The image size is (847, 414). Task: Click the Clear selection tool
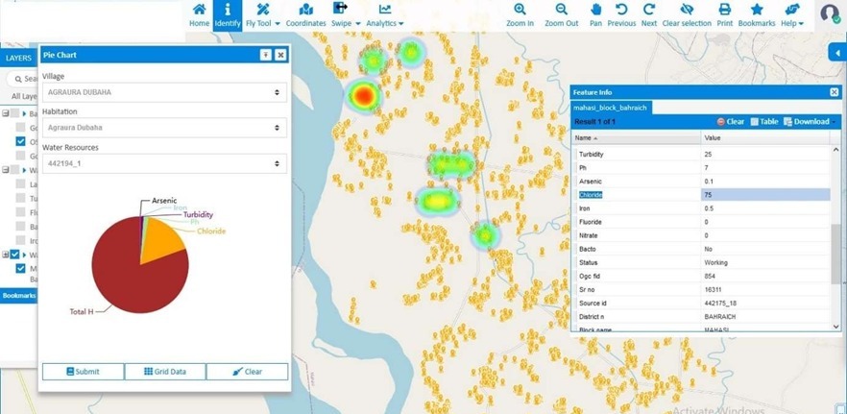click(686, 15)
